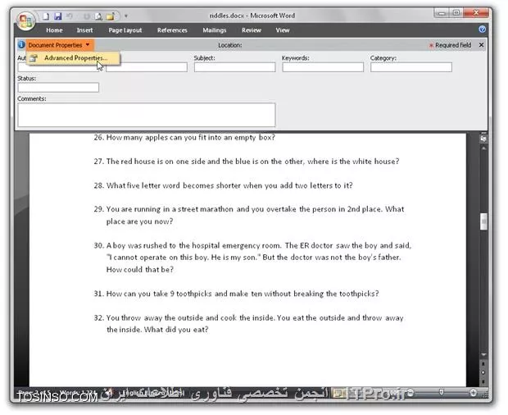
Task: Click the Title input field
Action: click(147, 67)
